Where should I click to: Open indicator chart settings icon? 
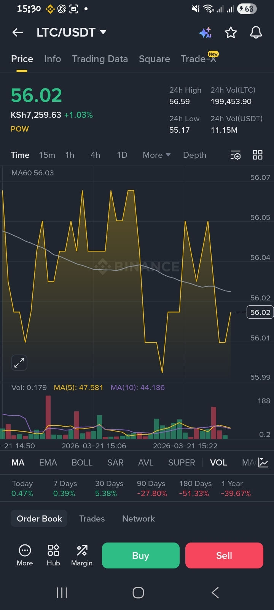[x=263, y=462]
